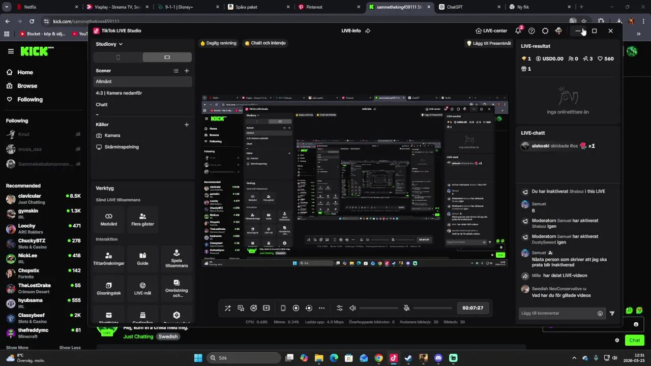Mute the speaker volume icon
The height and width of the screenshot is (366, 651).
[352, 308]
